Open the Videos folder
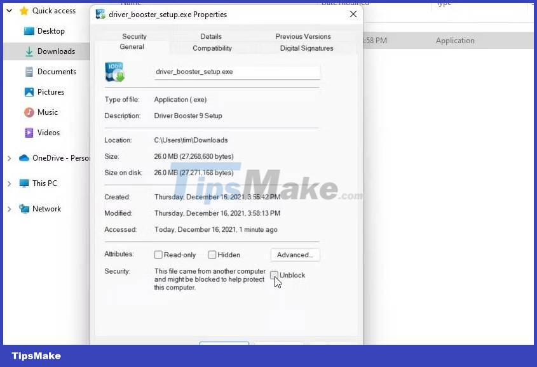This screenshot has width=537, height=367. (x=49, y=132)
